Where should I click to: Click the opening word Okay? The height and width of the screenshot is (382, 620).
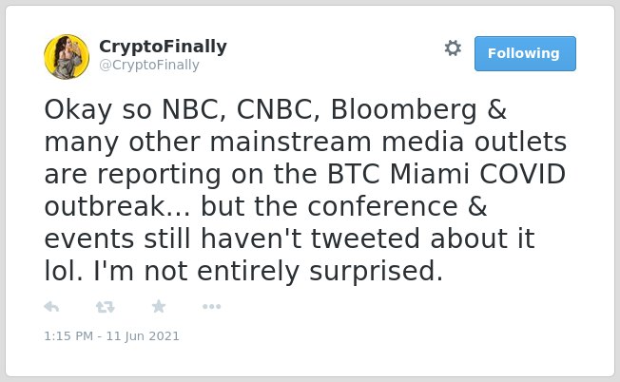(x=78, y=110)
